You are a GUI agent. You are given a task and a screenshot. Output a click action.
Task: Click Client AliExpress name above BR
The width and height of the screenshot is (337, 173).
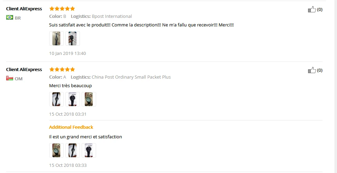click(x=24, y=9)
